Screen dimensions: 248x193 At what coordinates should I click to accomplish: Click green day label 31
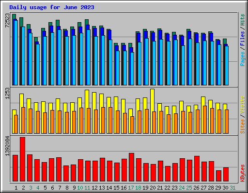coord(232,188)
